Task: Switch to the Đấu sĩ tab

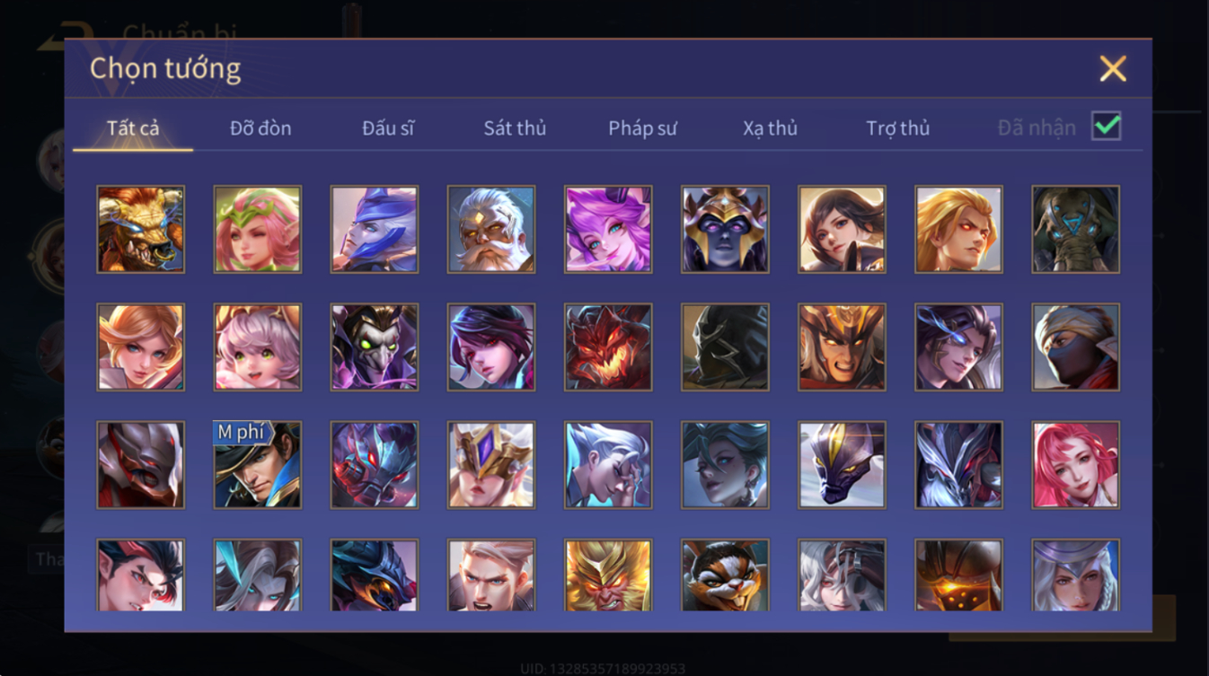Action: pos(388,128)
